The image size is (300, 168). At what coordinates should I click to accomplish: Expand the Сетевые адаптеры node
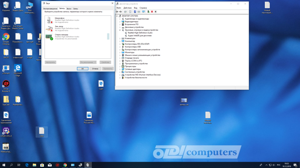pyautogui.click(x=120, y=69)
